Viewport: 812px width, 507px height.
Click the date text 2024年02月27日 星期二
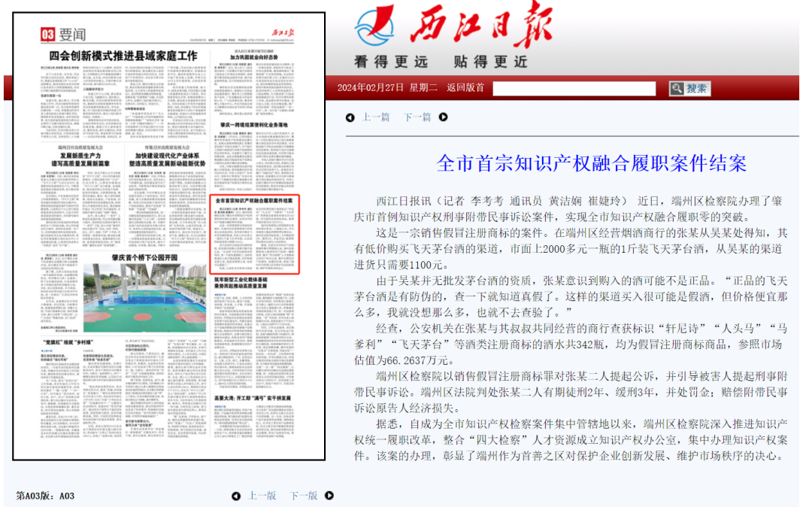pyautogui.click(x=387, y=87)
